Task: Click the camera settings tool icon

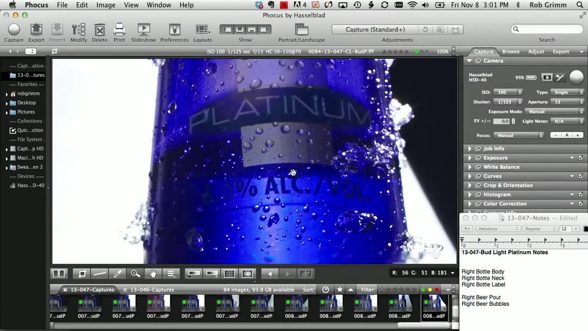Action: click(560, 77)
